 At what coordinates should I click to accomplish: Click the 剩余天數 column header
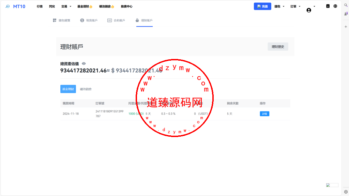[x=233, y=103]
